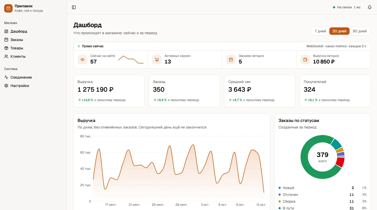Click the trend arrow next to +14,6 %

click(79, 100)
